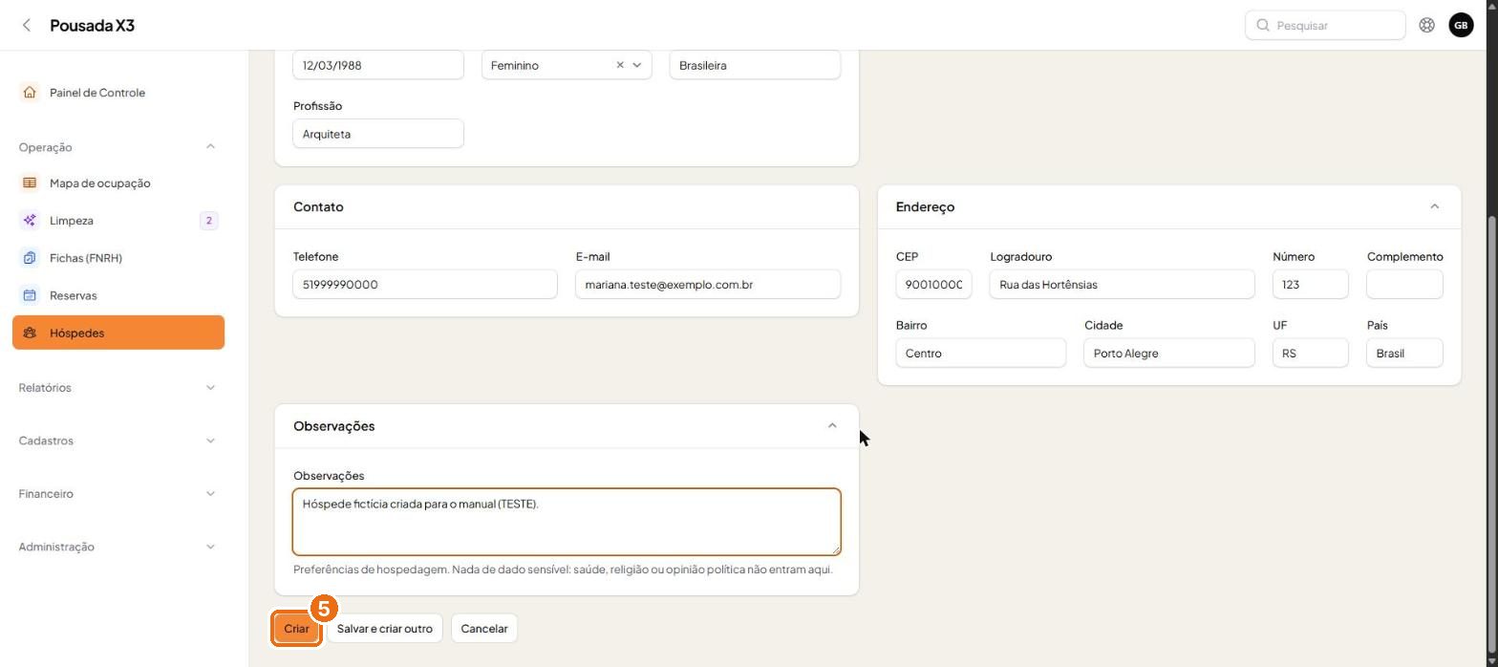Go to Painel de Controle
The image size is (1498, 667).
[x=118, y=93]
